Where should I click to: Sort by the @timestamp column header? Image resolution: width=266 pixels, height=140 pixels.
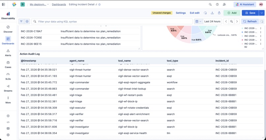(28, 61)
